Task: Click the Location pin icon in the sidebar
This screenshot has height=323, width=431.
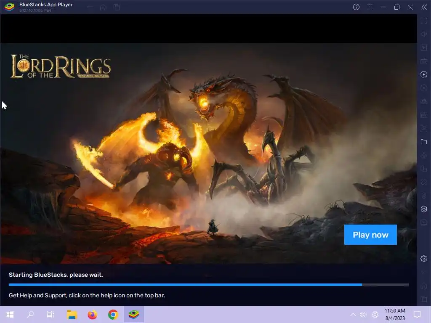Action: pyautogui.click(x=424, y=196)
